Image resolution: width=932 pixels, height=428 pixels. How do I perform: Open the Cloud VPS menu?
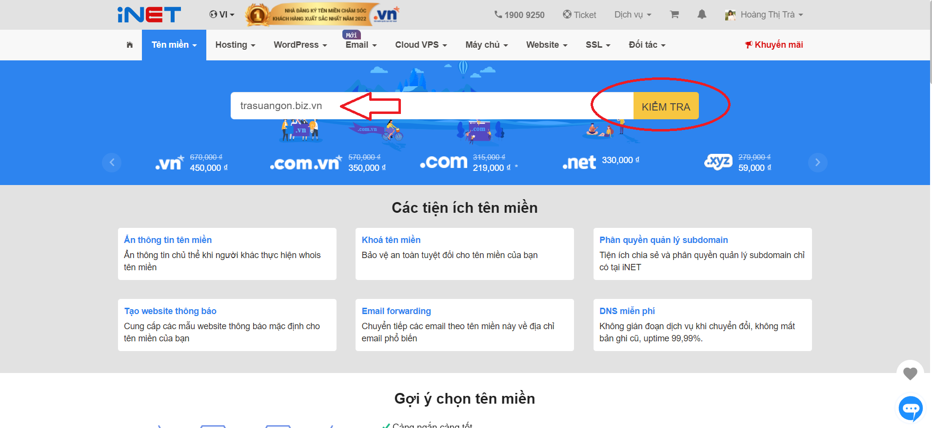[421, 45]
